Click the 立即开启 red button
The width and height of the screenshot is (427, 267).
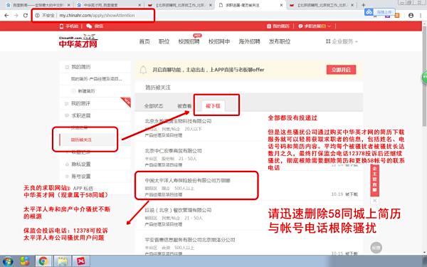click(341, 70)
